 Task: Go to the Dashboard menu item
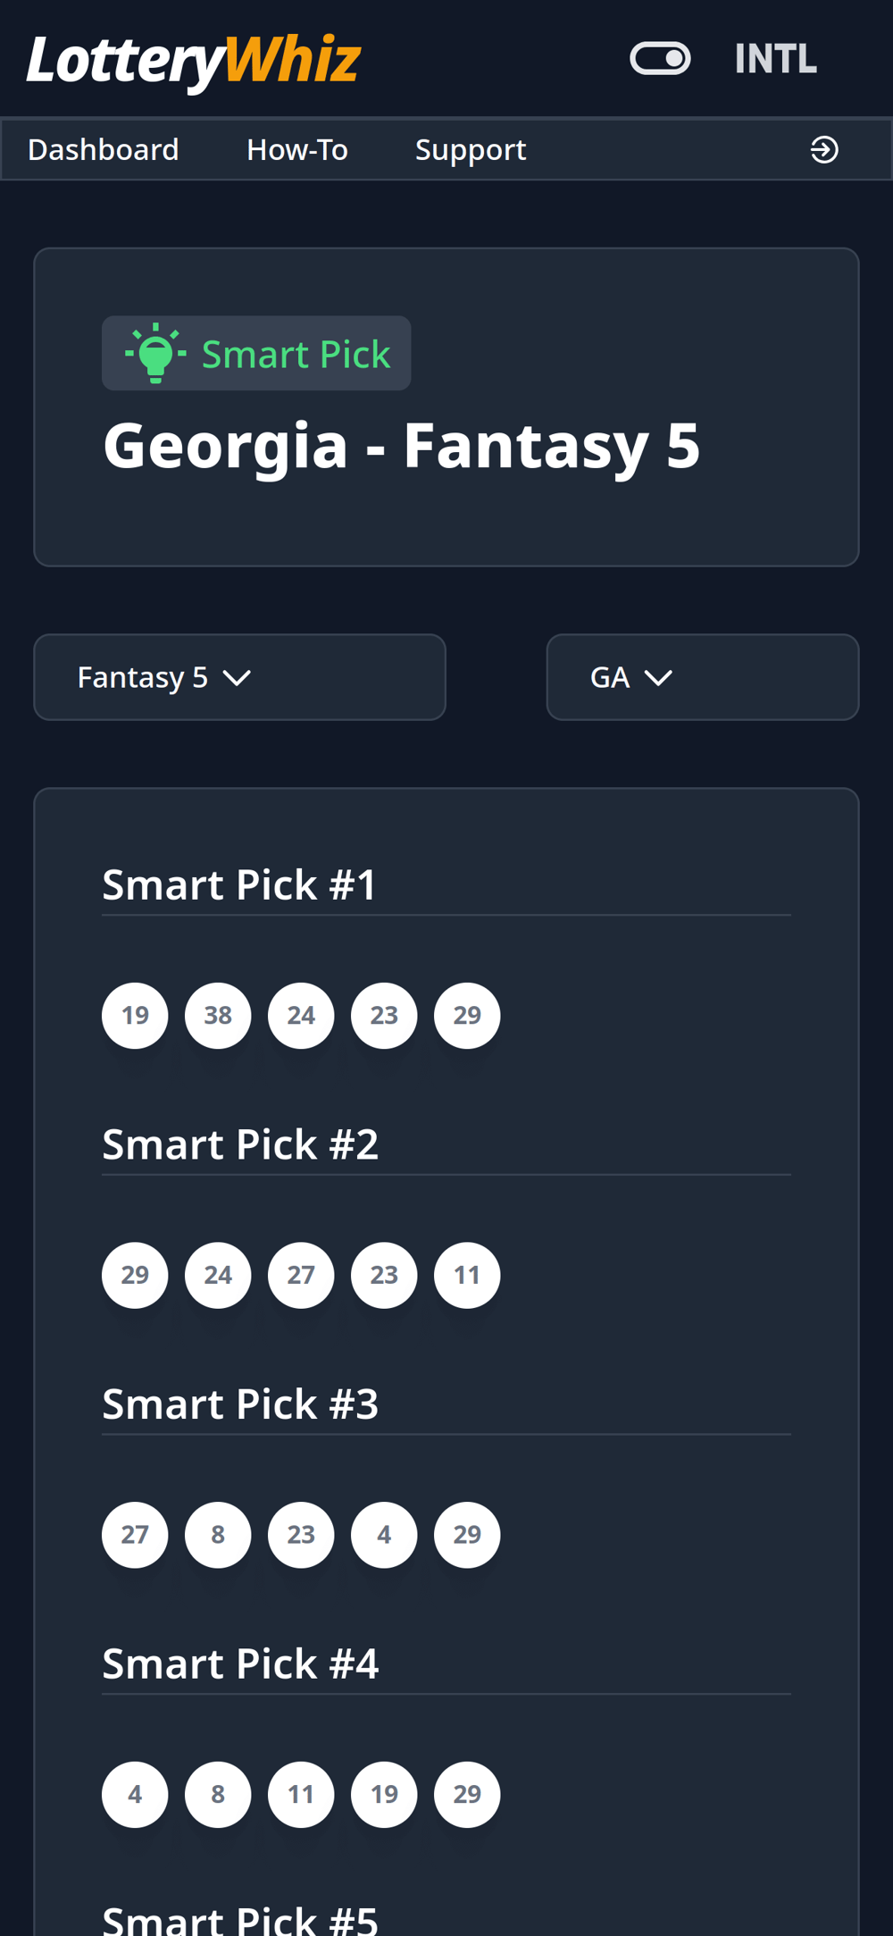pos(104,149)
